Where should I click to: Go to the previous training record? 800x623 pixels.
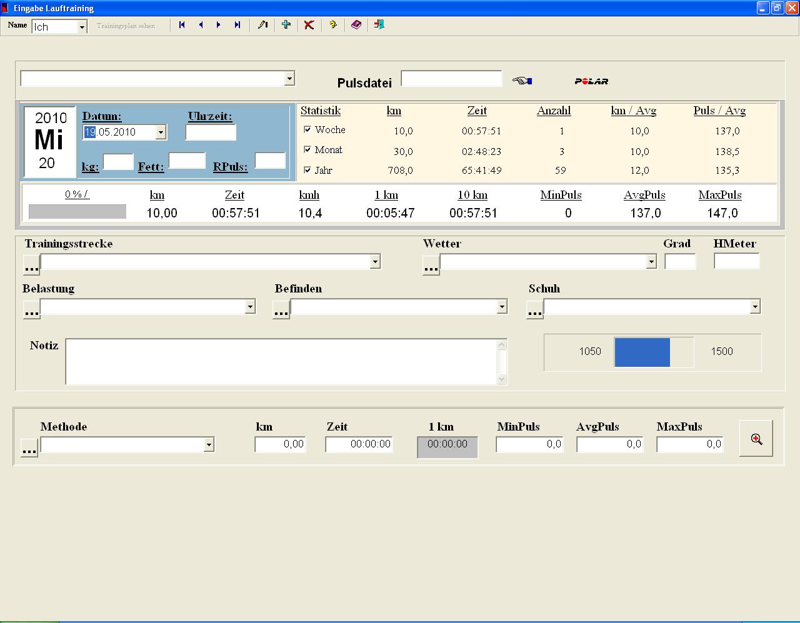201,25
